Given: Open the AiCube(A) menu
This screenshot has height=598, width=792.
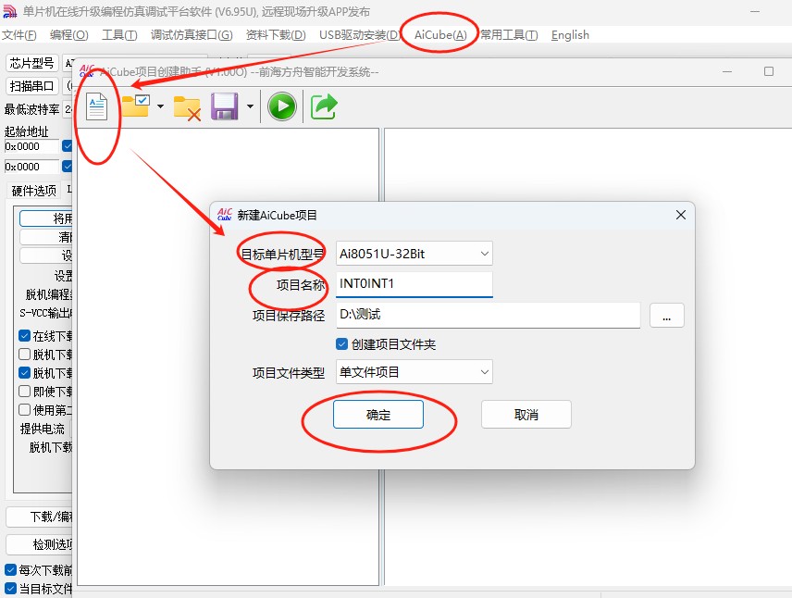Looking at the screenshot, I should (440, 35).
